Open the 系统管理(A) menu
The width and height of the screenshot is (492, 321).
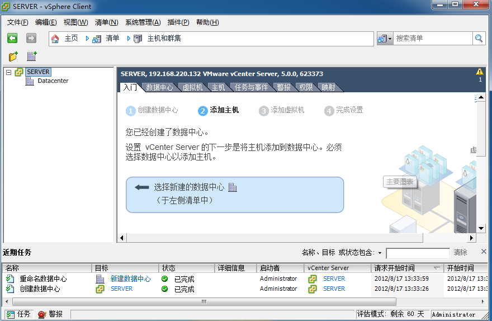(143, 22)
